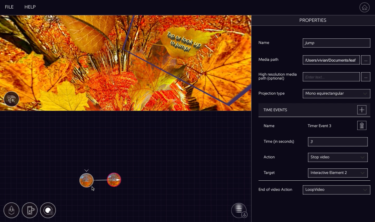Edit the Name field containing Jump

[x=336, y=43]
